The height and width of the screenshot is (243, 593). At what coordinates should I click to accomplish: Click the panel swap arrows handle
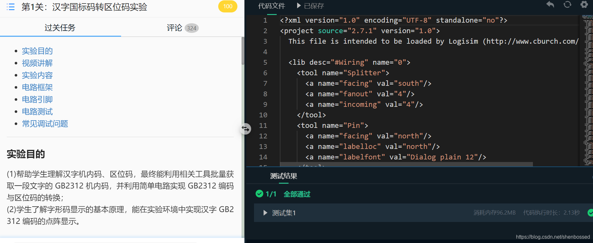coord(245,129)
